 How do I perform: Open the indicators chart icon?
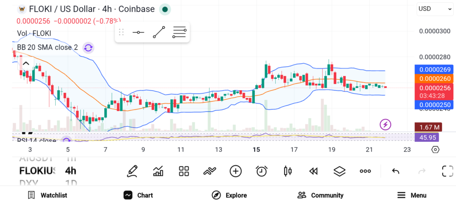pyautogui.click(x=158, y=171)
